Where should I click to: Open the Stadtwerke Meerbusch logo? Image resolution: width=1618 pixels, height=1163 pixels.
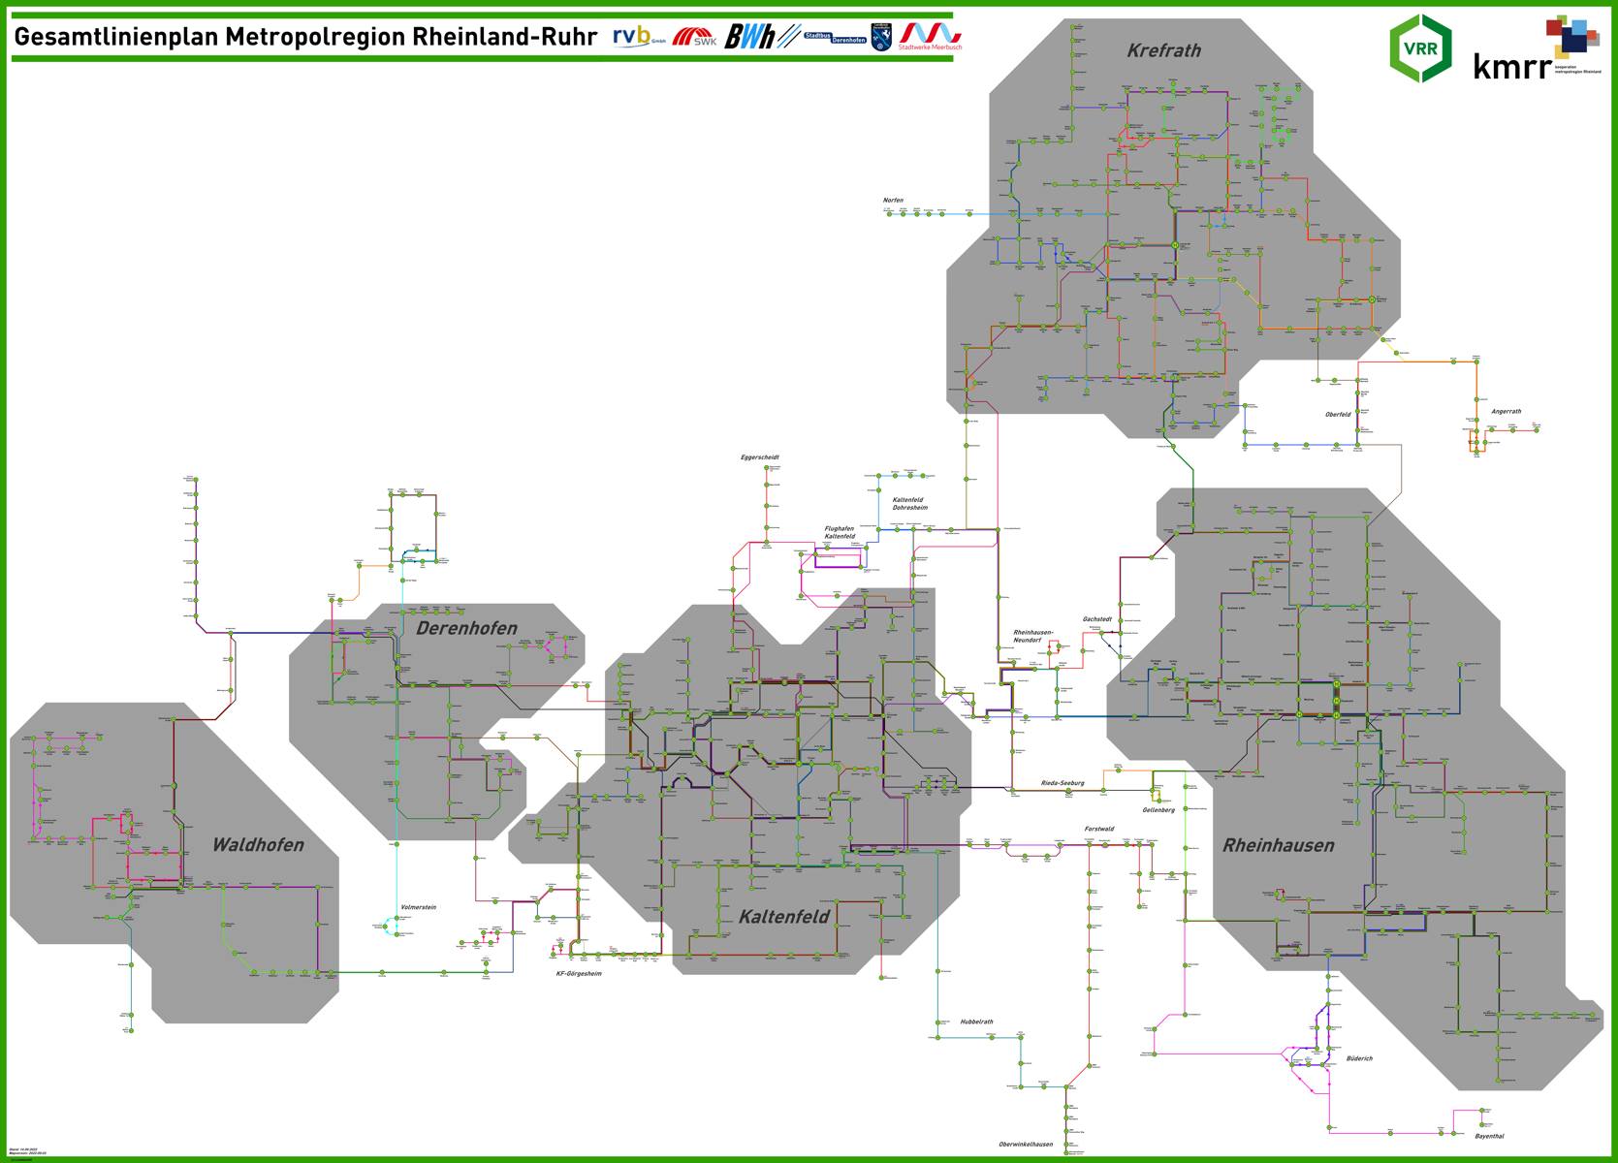pos(931,37)
